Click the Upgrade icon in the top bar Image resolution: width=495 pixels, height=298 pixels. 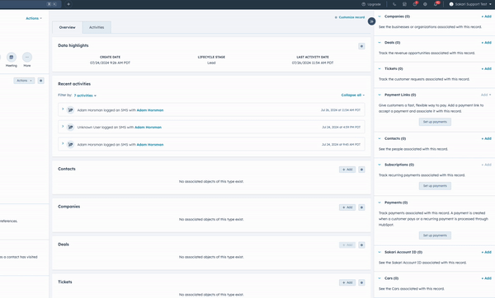[x=363, y=4]
